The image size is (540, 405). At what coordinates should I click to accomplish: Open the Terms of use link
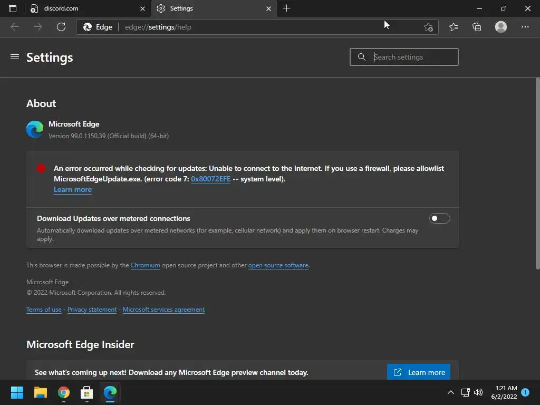click(x=44, y=309)
